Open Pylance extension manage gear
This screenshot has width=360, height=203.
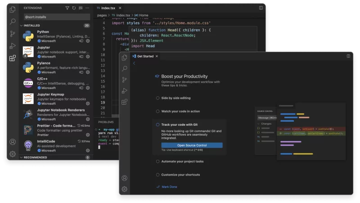coord(88,72)
